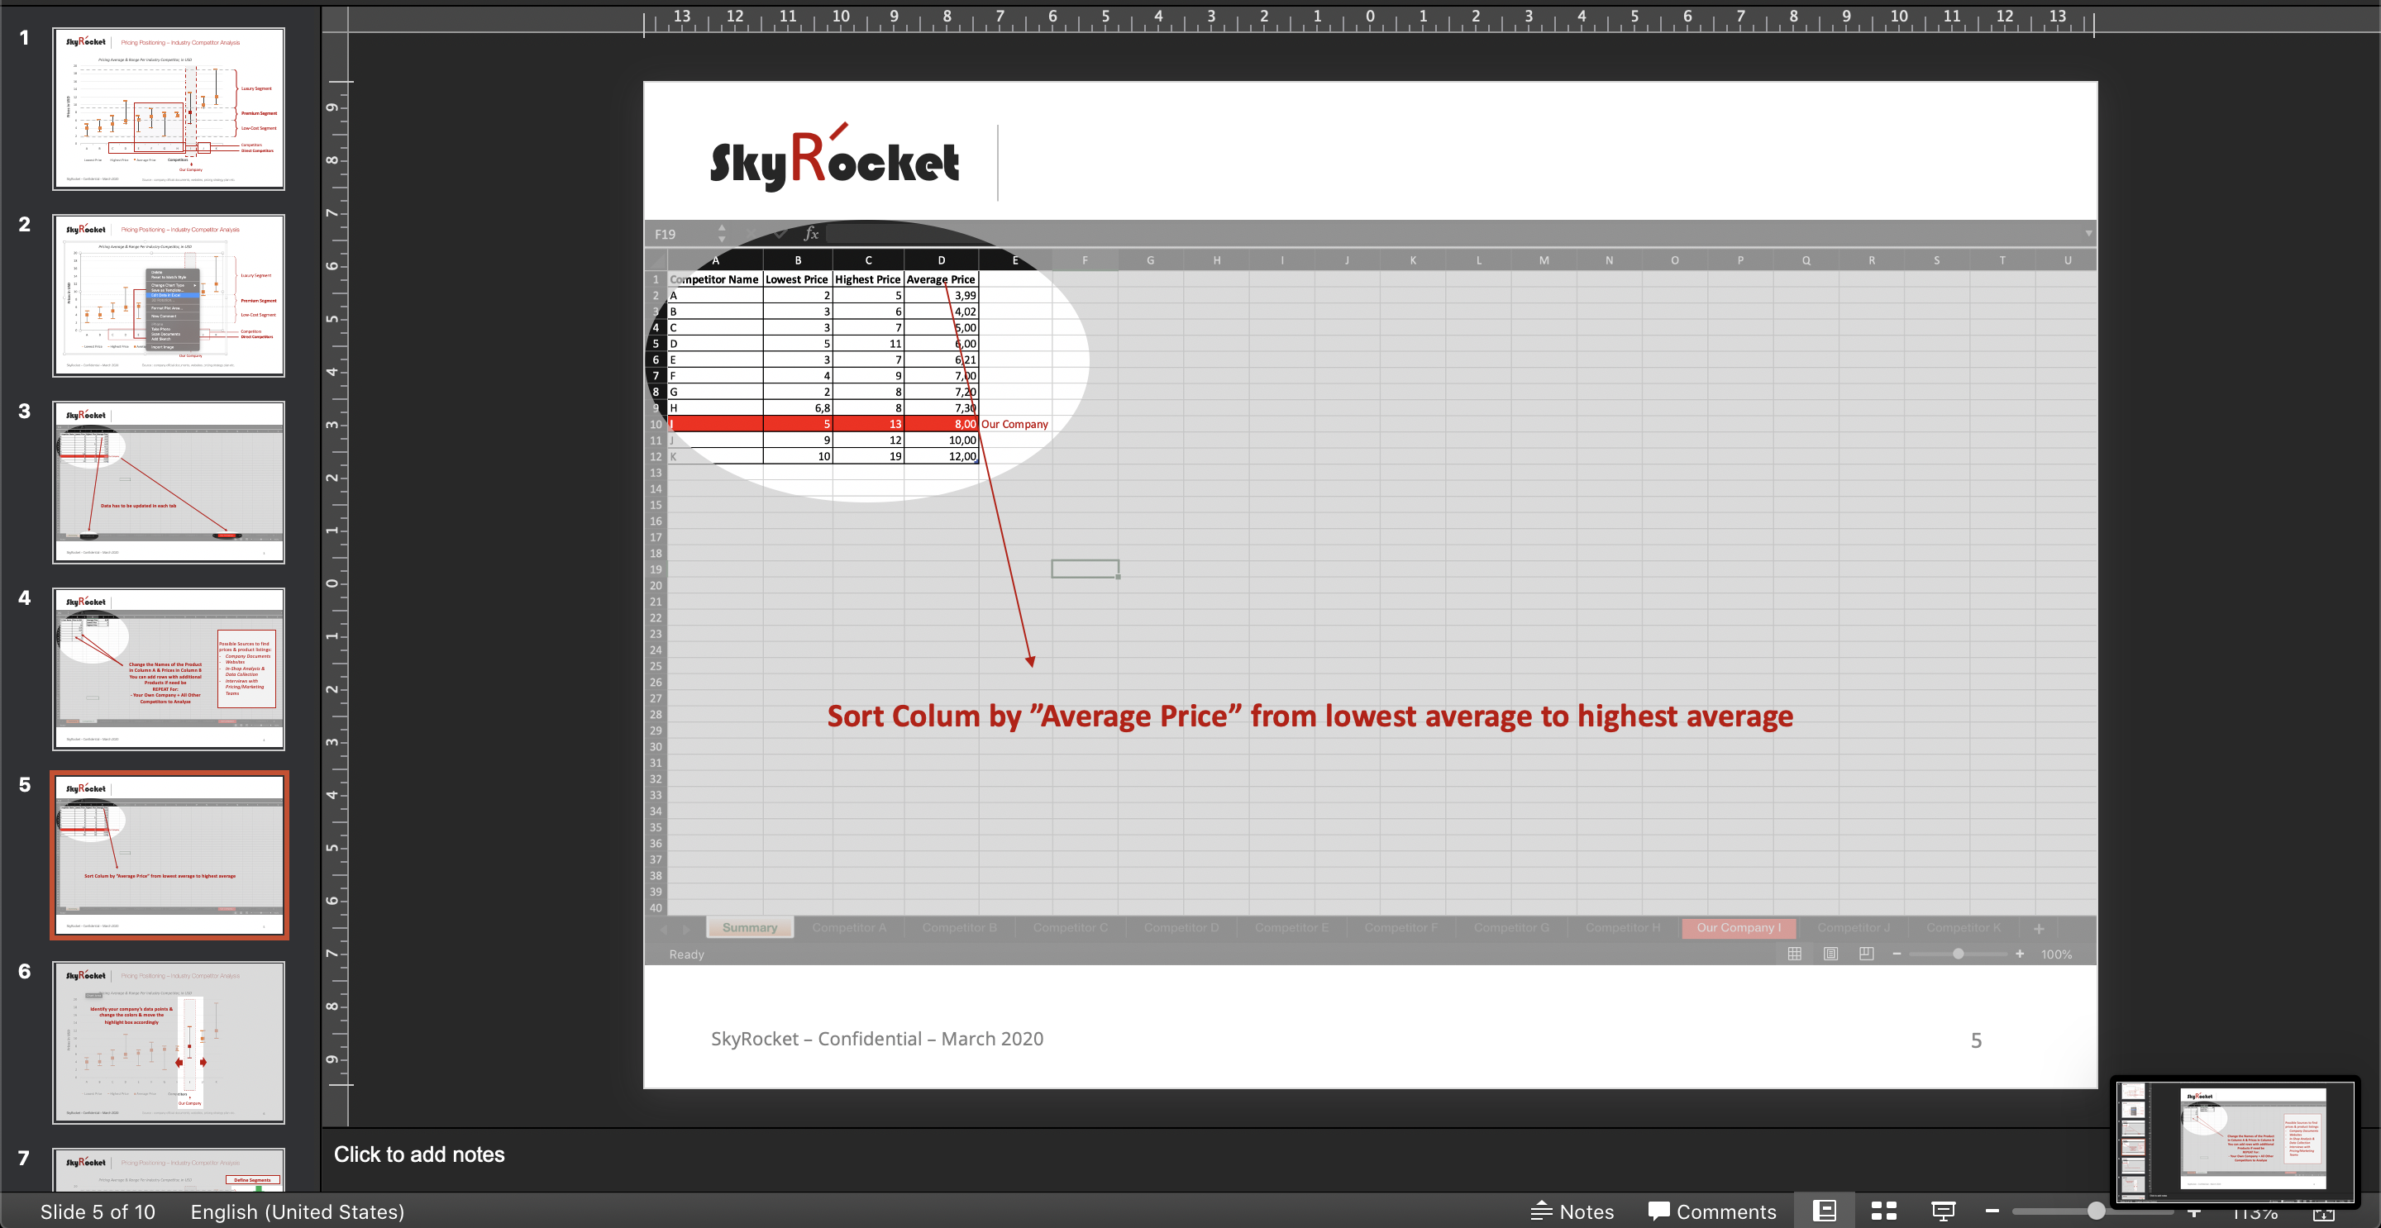Image resolution: width=2381 pixels, height=1228 pixels.
Task: Click the 'Average Price' header cell
Action: coord(941,279)
